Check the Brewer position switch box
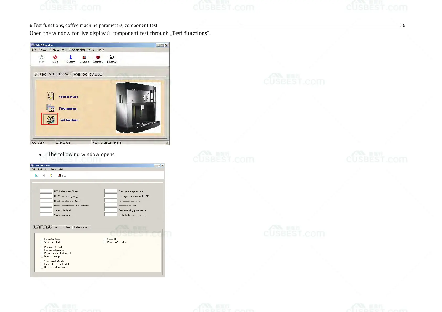Image resolution: width=442 pixels, height=312 pixels. pos(42,250)
